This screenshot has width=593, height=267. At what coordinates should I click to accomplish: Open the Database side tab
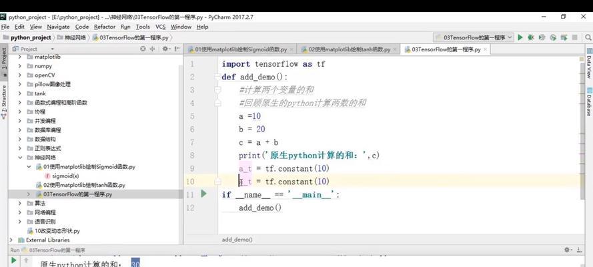click(x=589, y=101)
